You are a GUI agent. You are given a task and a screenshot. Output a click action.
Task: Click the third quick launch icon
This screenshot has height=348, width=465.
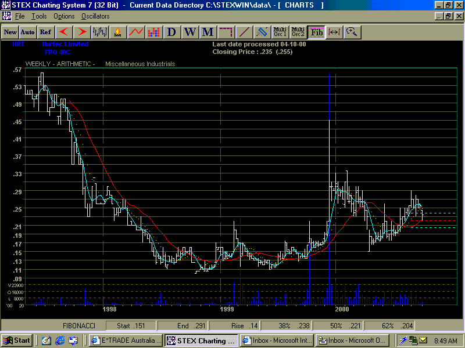point(73,340)
